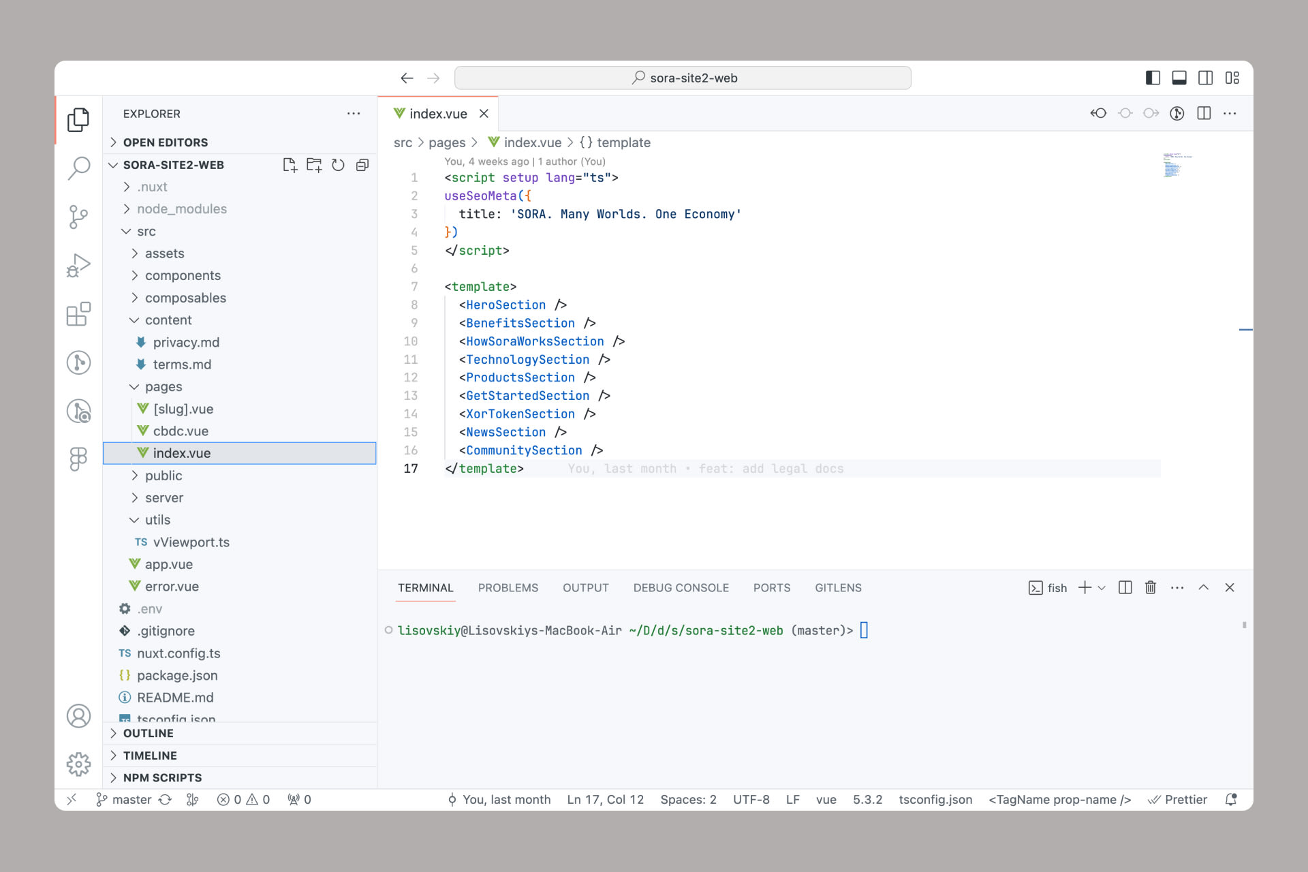Switch to the GITLENS tab
The height and width of the screenshot is (872, 1308).
[838, 587]
